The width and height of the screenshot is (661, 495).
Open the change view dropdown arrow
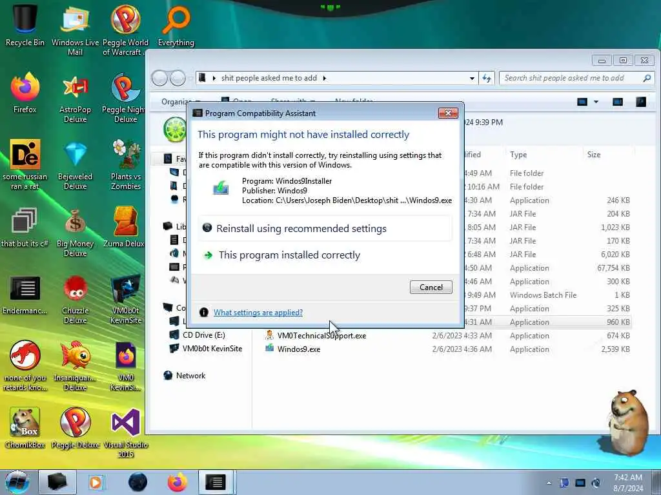click(596, 102)
